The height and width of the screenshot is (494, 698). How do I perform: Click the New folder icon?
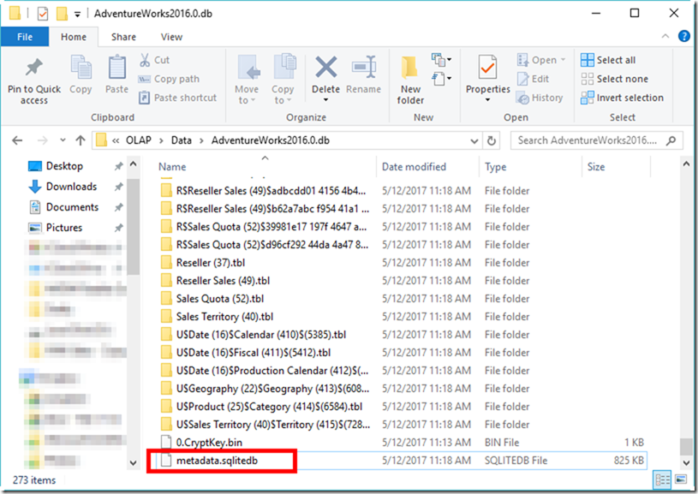point(410,68)
